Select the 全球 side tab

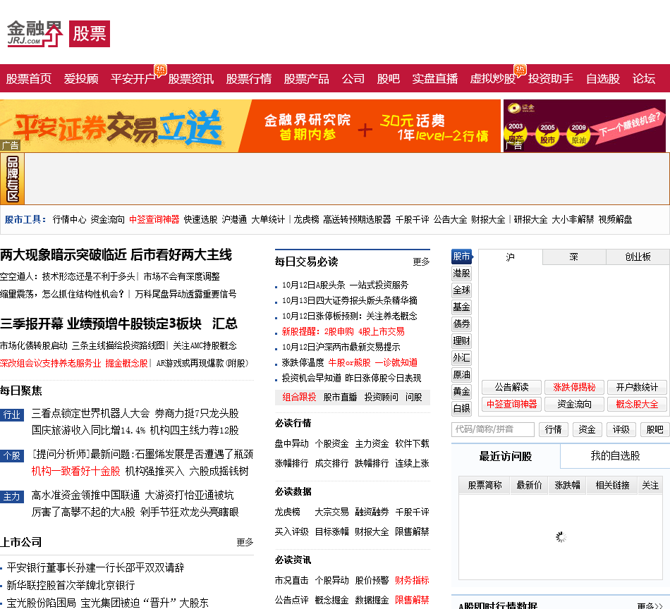tap(461, 290)
